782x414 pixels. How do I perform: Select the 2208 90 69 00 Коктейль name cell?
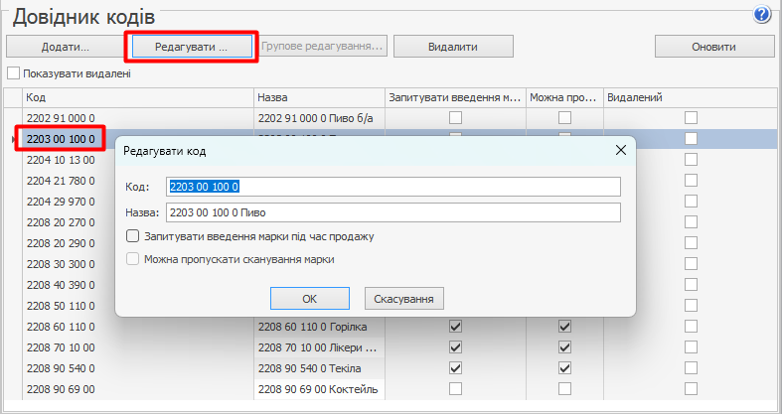coord(318,387)
